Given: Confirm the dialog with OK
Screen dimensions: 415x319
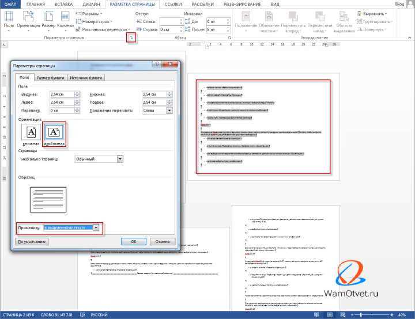Looking at the screenshot, I should point(134,241).
